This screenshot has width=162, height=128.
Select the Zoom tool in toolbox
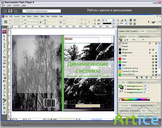click(x=4, y=95)
